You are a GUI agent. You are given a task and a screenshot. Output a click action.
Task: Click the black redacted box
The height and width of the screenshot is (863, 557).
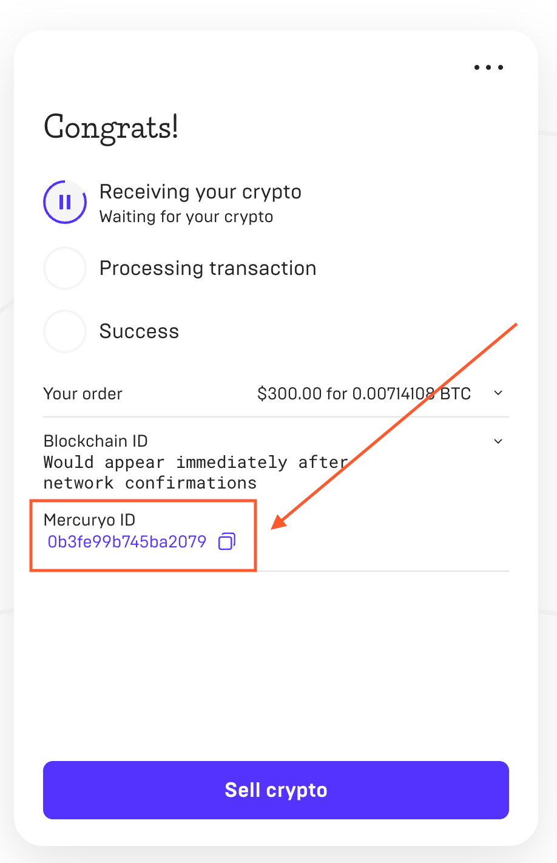click(249, 646)
